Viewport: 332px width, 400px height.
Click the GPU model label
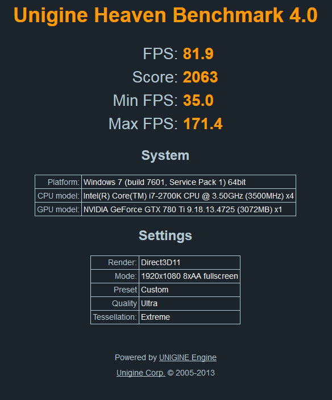(59, 209)
